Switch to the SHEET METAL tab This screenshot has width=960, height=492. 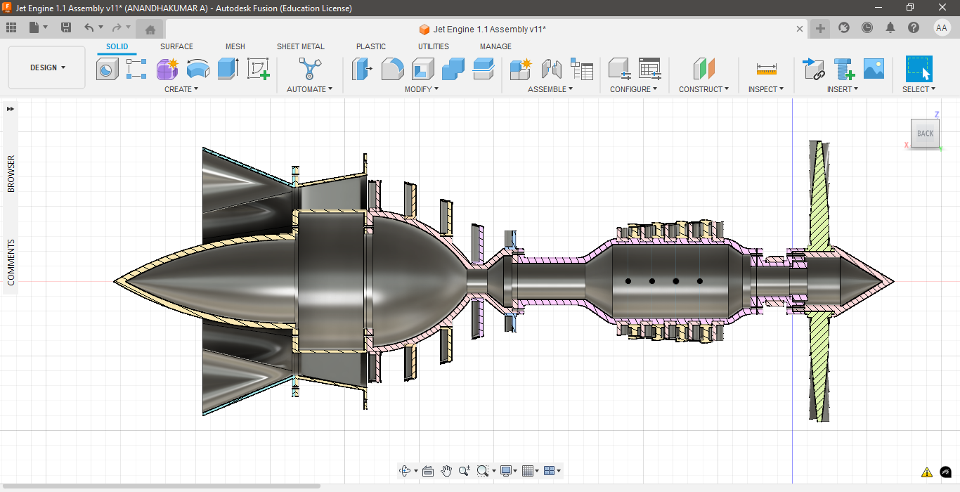(300, 46)
